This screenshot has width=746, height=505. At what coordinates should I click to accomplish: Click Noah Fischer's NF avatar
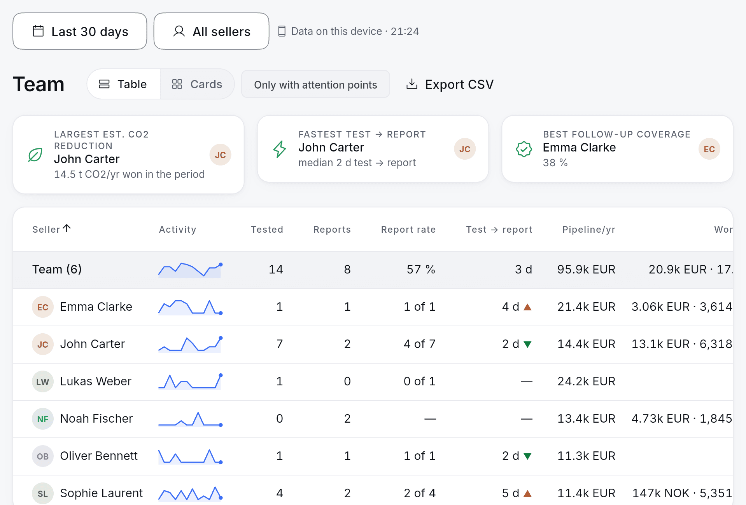click(43, 419)
